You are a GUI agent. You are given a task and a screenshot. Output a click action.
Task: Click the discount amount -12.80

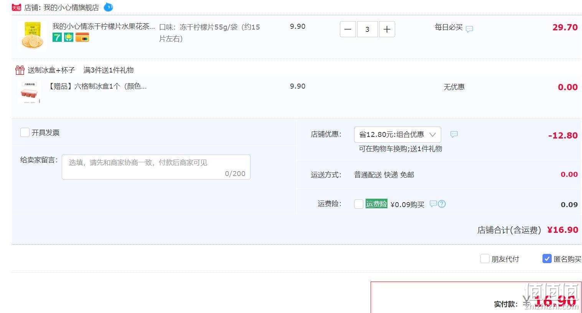coord(563,135)
